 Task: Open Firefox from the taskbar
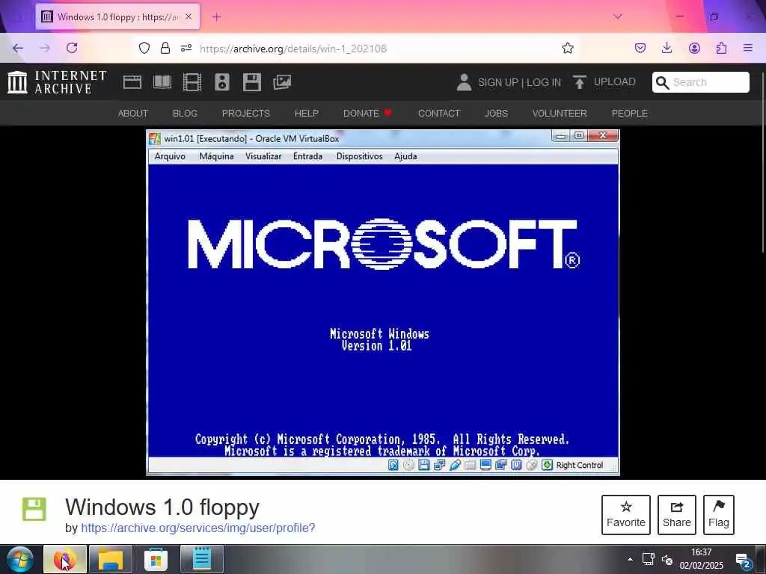(65, 559)
